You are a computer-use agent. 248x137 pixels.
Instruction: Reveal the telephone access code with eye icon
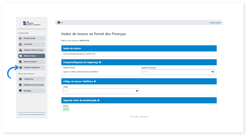137,91
